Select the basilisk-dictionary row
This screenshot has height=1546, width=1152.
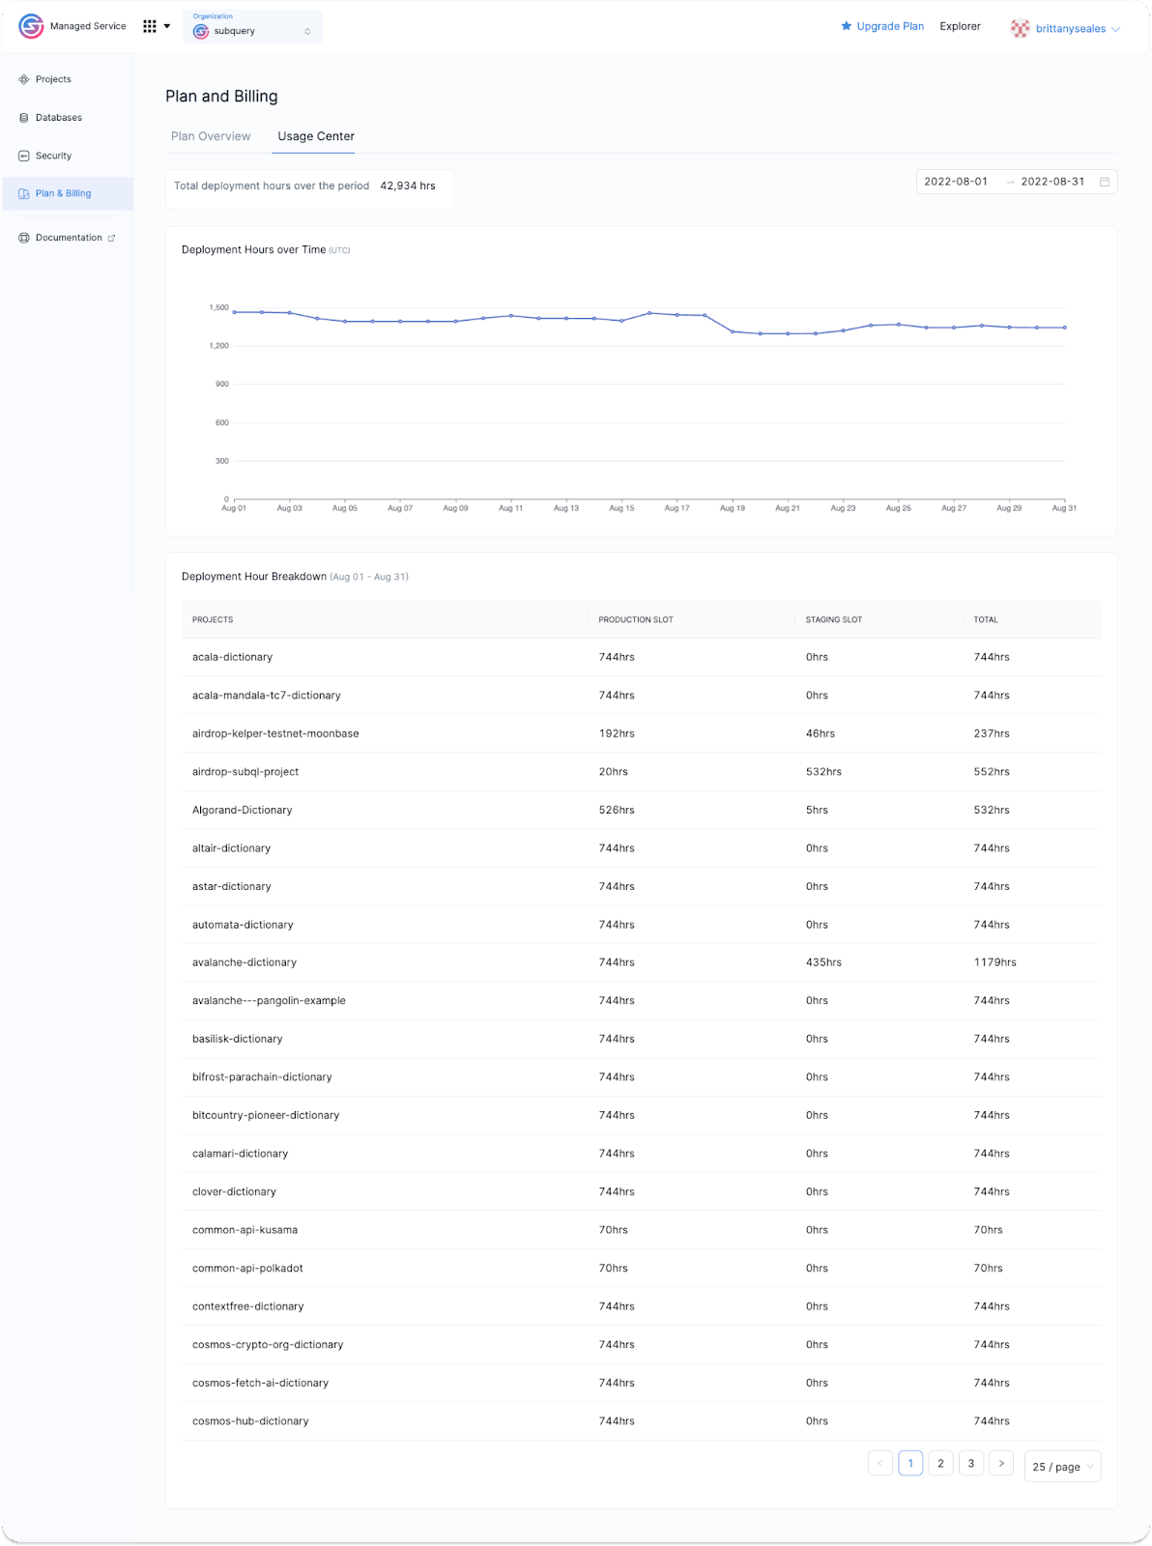coord(642,1039)
